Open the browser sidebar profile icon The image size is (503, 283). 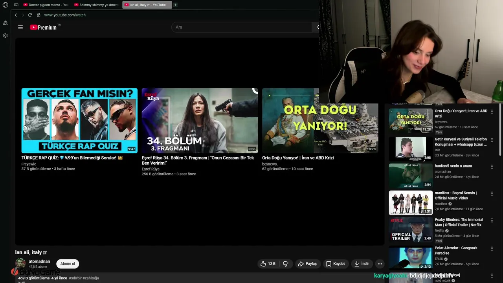point(5,23)
